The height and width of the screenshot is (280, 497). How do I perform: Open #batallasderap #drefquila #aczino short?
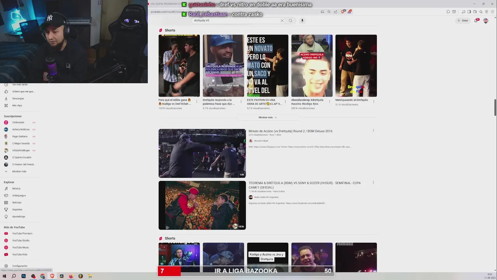coord(312,66)
